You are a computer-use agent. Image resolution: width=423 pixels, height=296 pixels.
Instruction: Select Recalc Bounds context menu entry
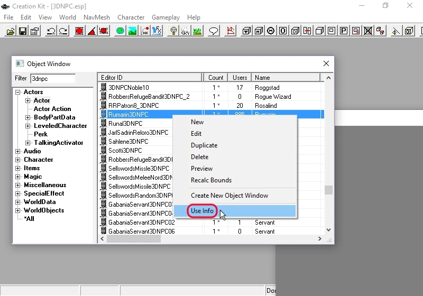click(x=235, y=180)
